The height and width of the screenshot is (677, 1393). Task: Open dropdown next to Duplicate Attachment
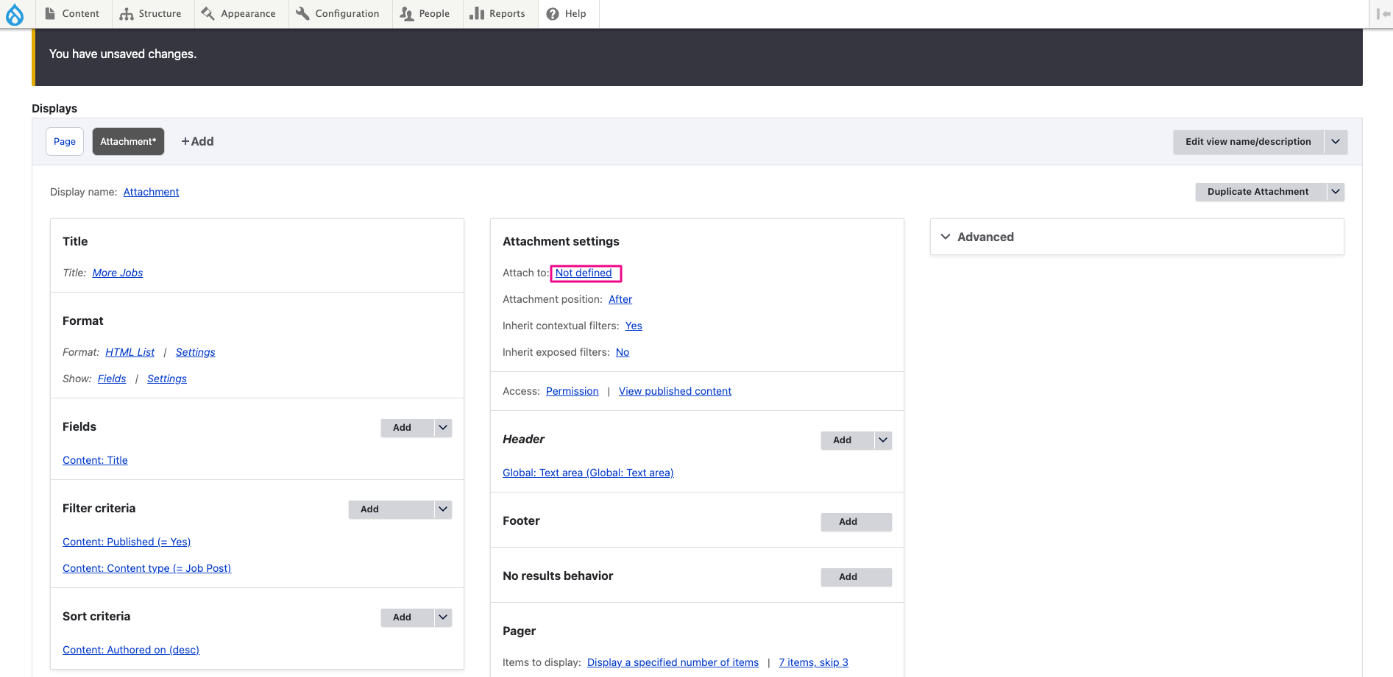1336,192
